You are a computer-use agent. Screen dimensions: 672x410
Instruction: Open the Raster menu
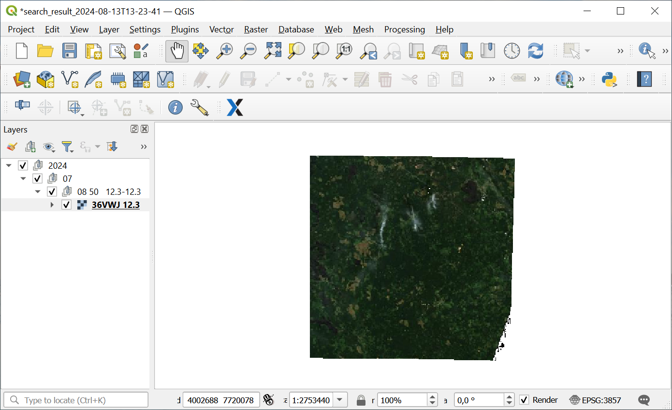(x=255, y=29)
